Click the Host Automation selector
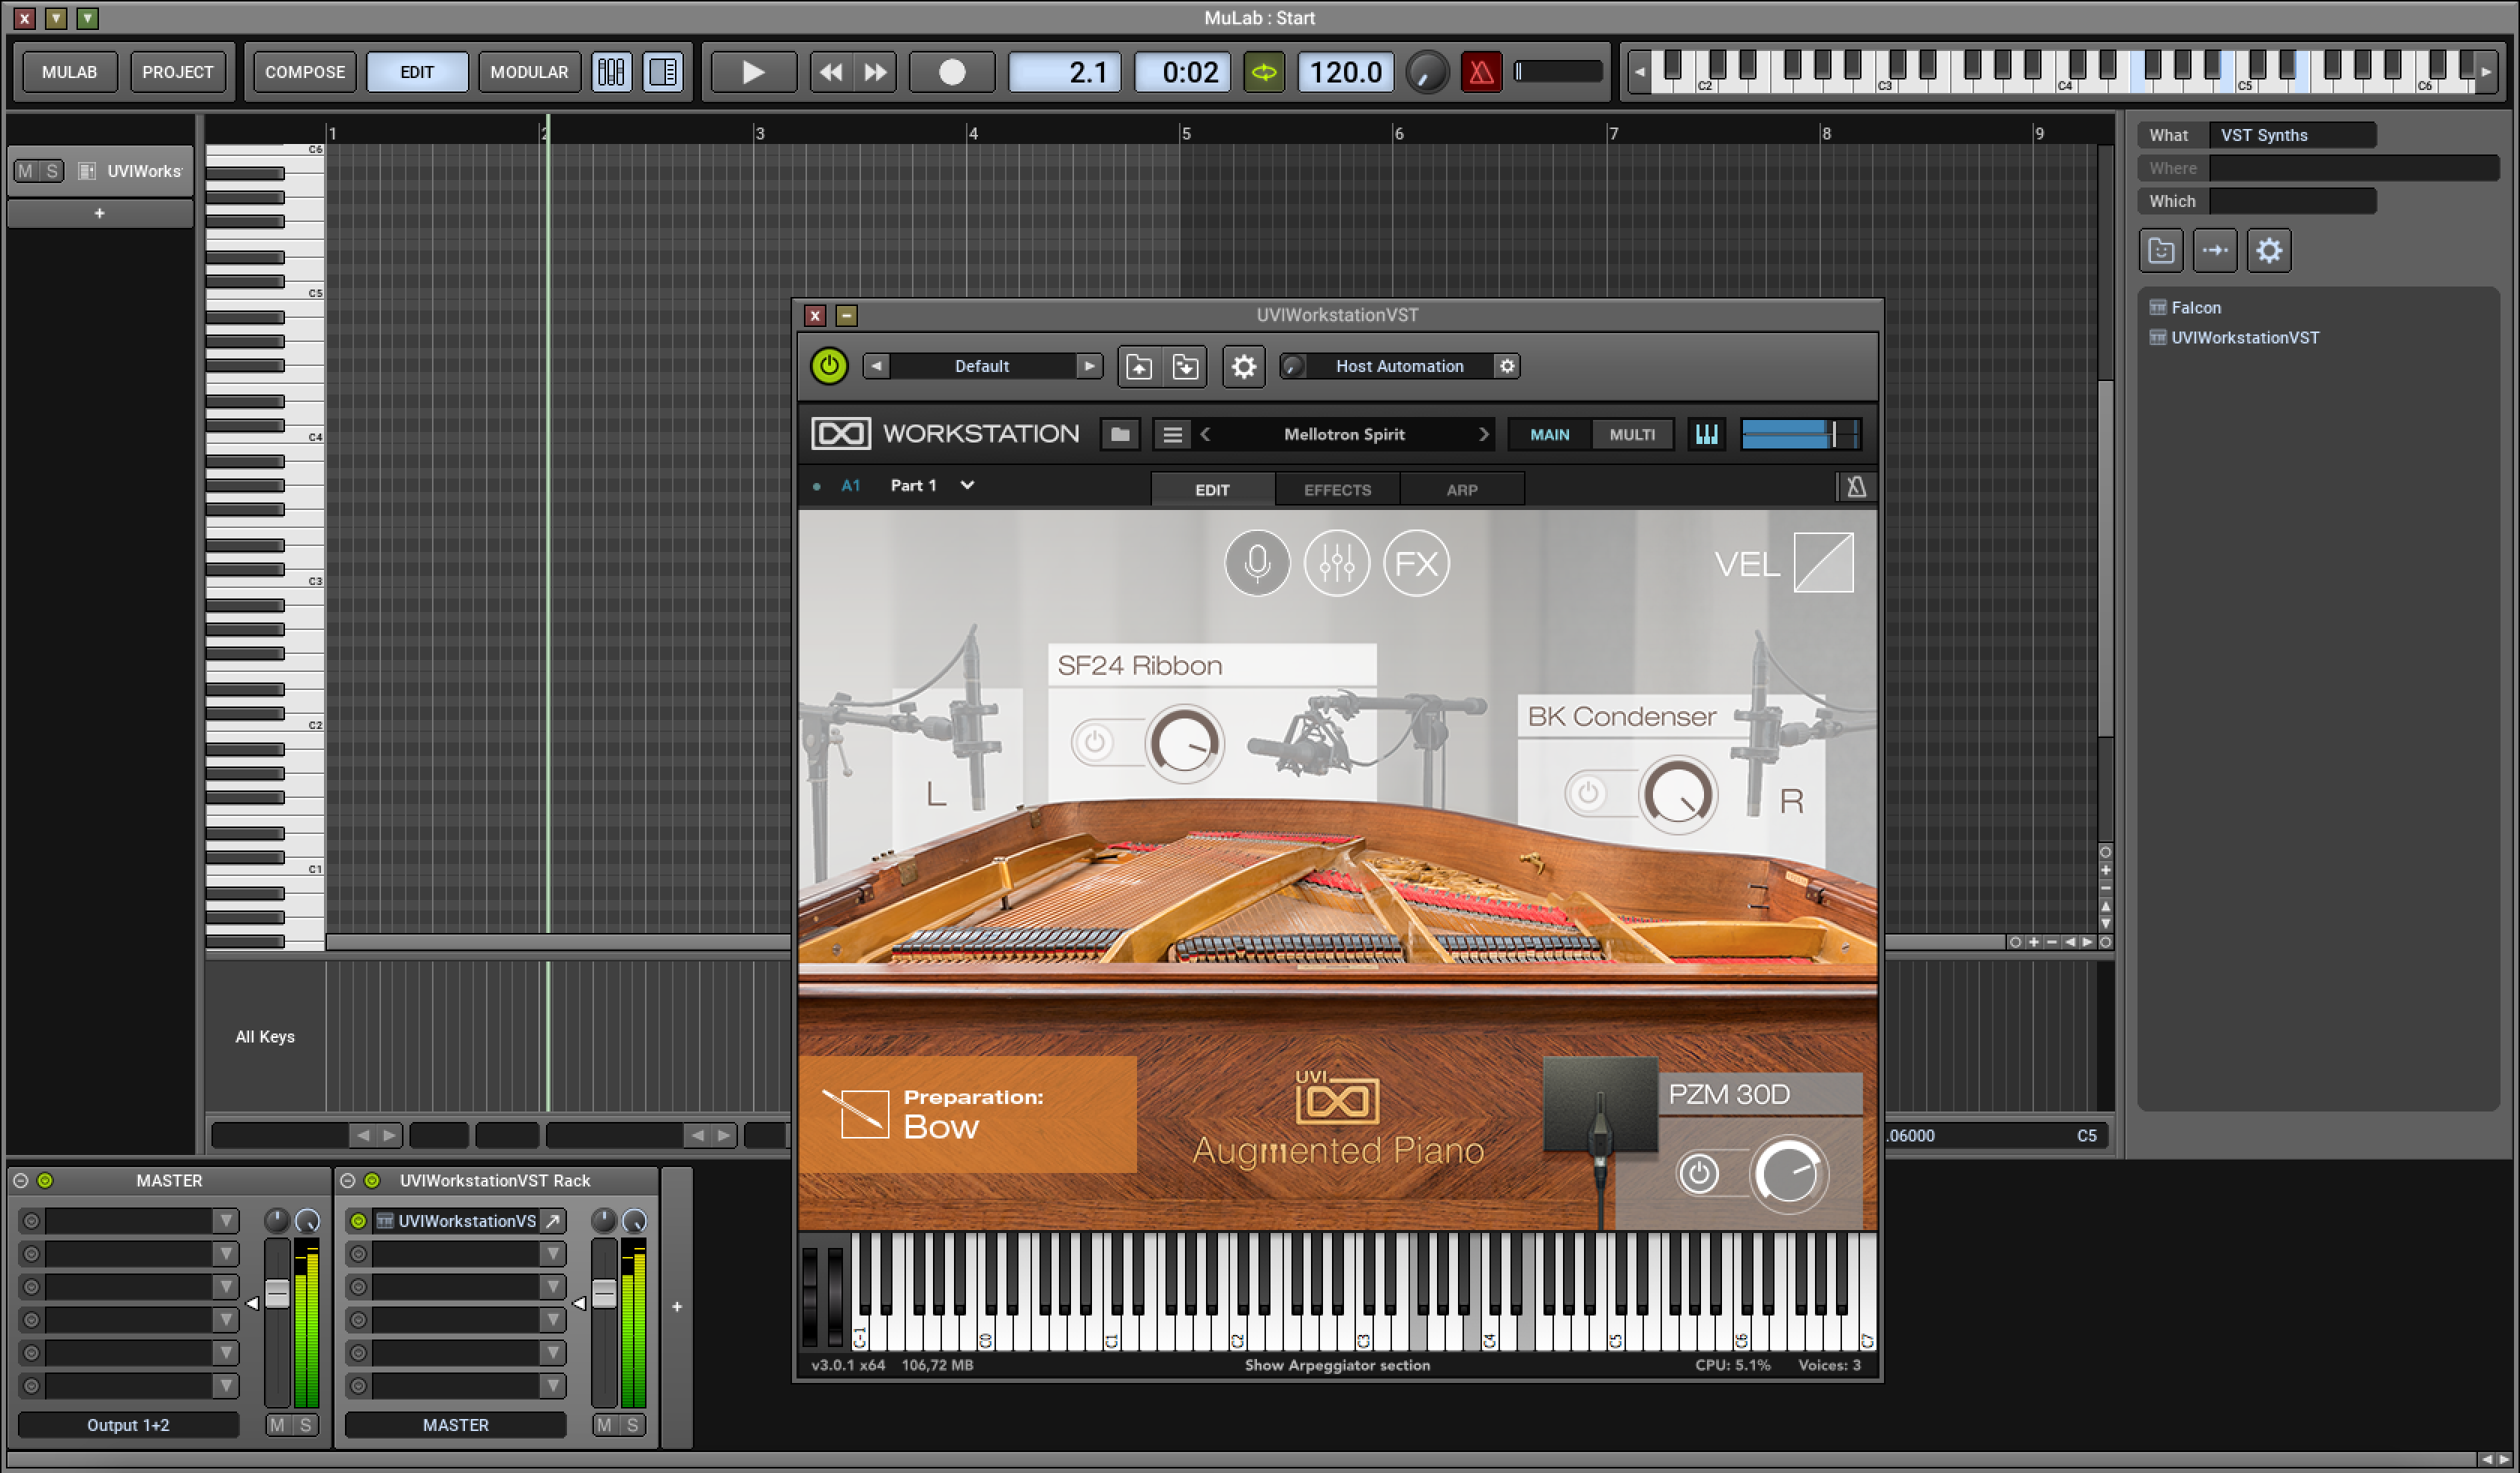The image size is (2520, 1473). [1399, 366]
